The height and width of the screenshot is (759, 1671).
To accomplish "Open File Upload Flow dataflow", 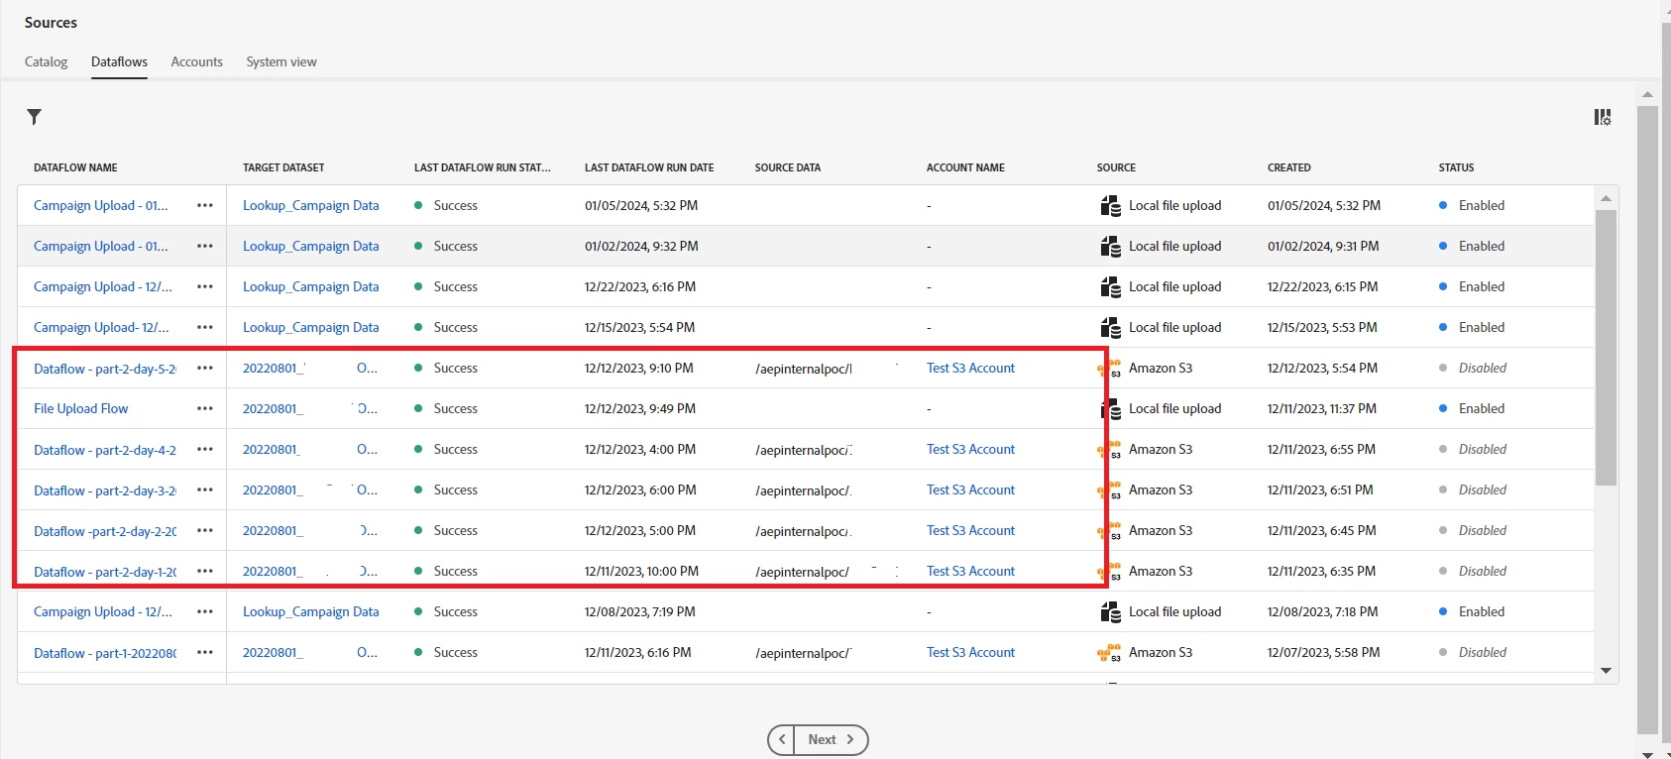I will pyautogui.click(x=81, y=408).
